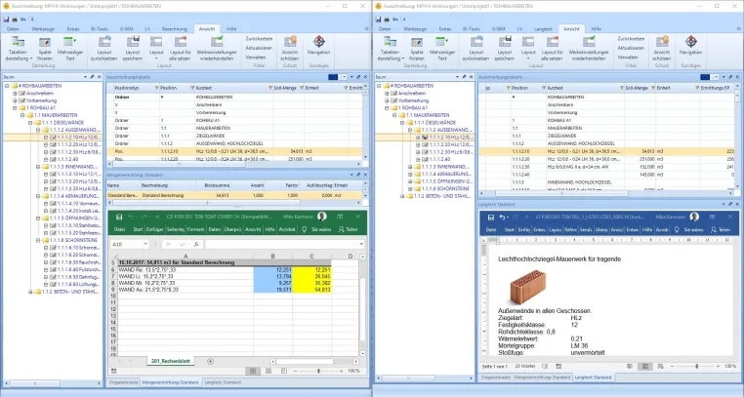The height and width of the screenshot is (397, 744).
Task: Expand 1.1.2 BETON- UND STAHL node in right tree
Action: (402, 196)
